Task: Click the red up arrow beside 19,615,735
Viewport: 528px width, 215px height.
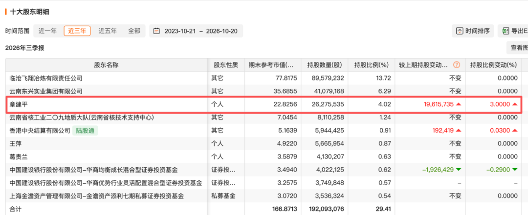Action: click(x=458, y=104)
